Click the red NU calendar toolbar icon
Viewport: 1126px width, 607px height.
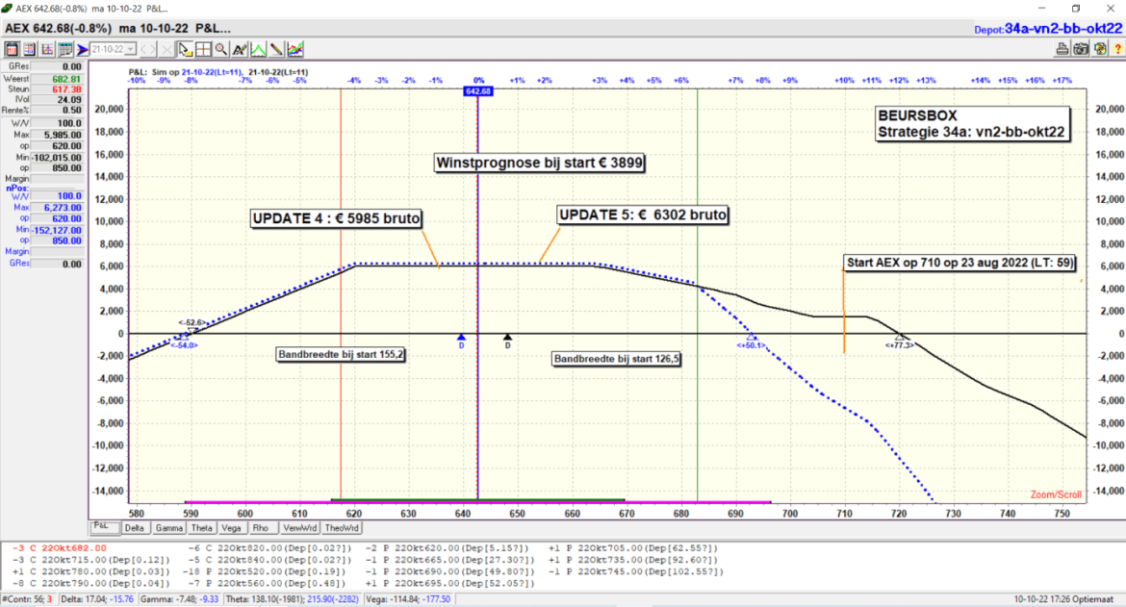pyautogui.click(x=12, y=49)
